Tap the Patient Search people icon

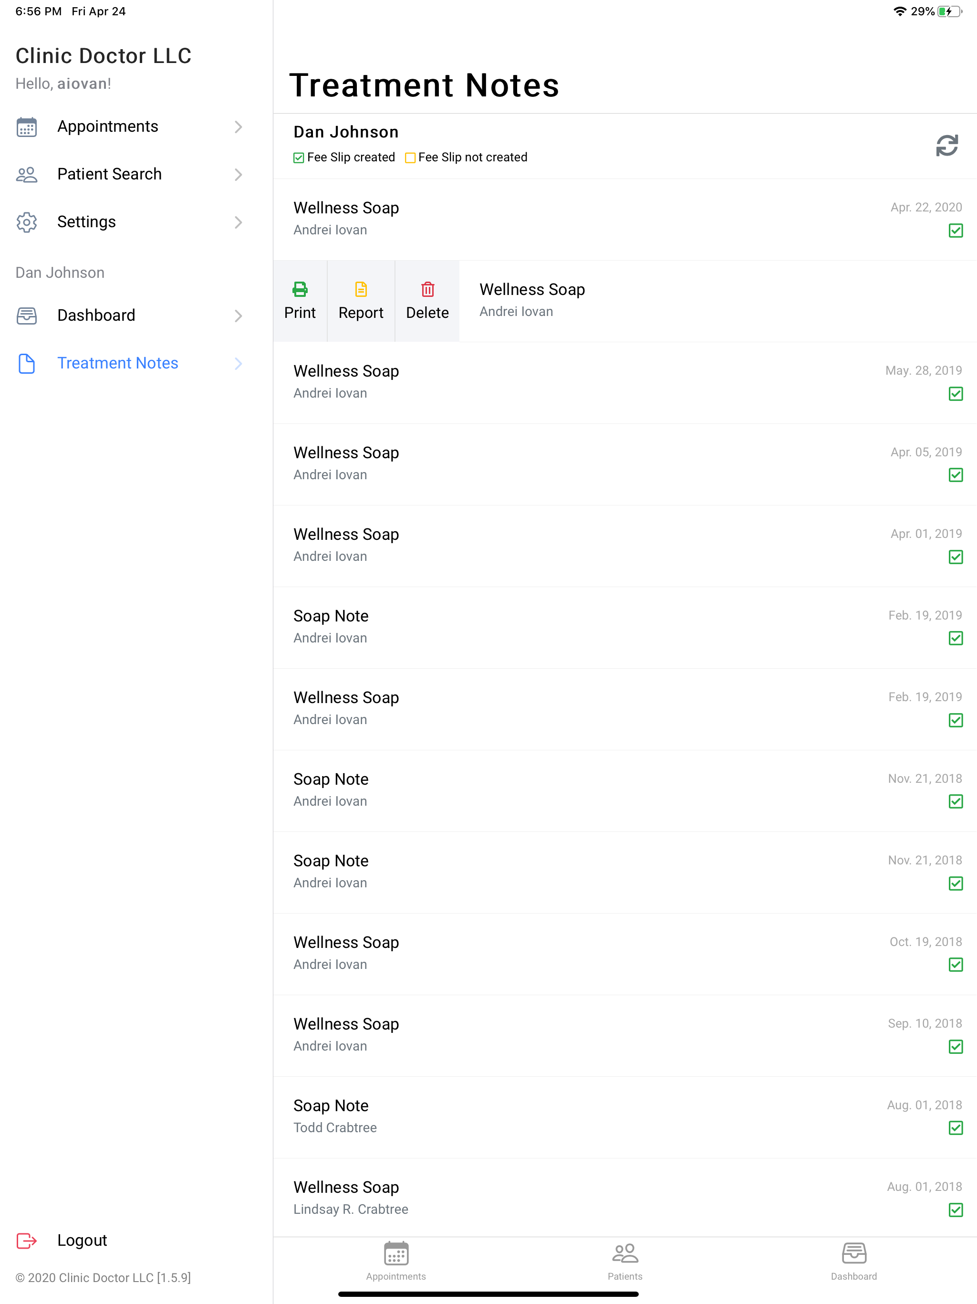coord(27,175)
